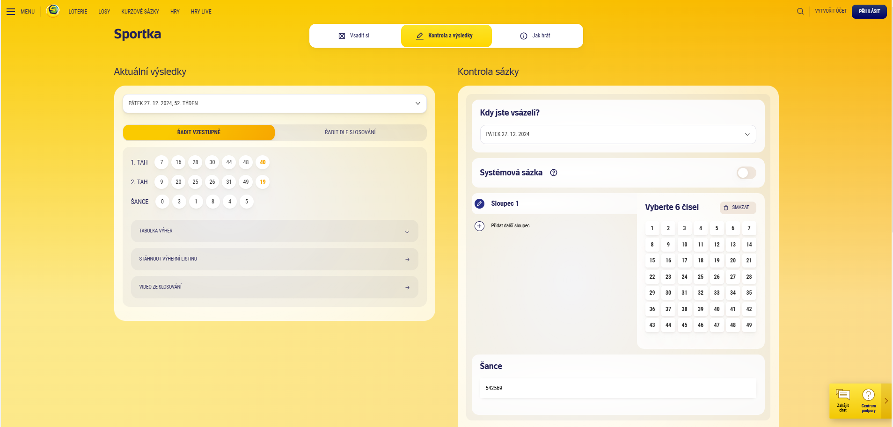Open the HRY menu item

click(x=175, y=12)
